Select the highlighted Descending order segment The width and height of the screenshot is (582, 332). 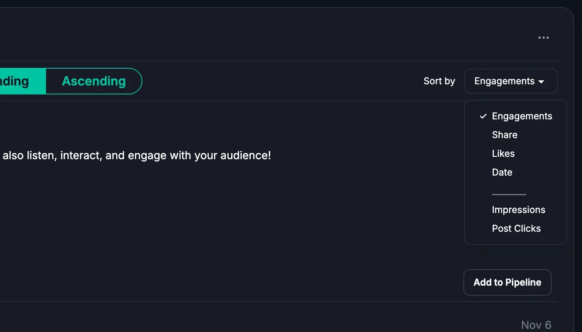(x=20, y=81)
